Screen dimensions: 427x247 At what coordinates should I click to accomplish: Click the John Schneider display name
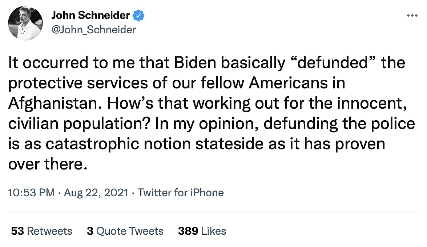pyautogui.click(x=90, y=15)
